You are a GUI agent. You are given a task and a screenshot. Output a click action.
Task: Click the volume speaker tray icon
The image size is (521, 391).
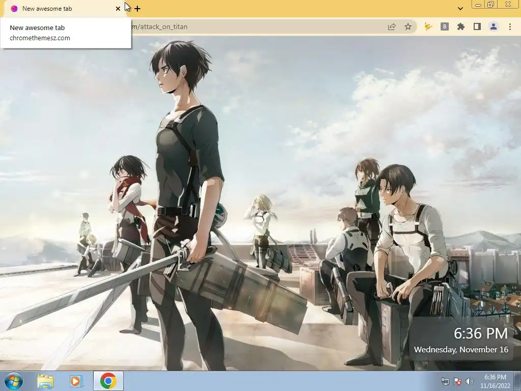tap(470, 381)
